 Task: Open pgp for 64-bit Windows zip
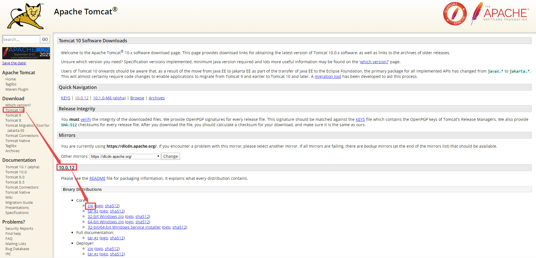pos(130,222)
